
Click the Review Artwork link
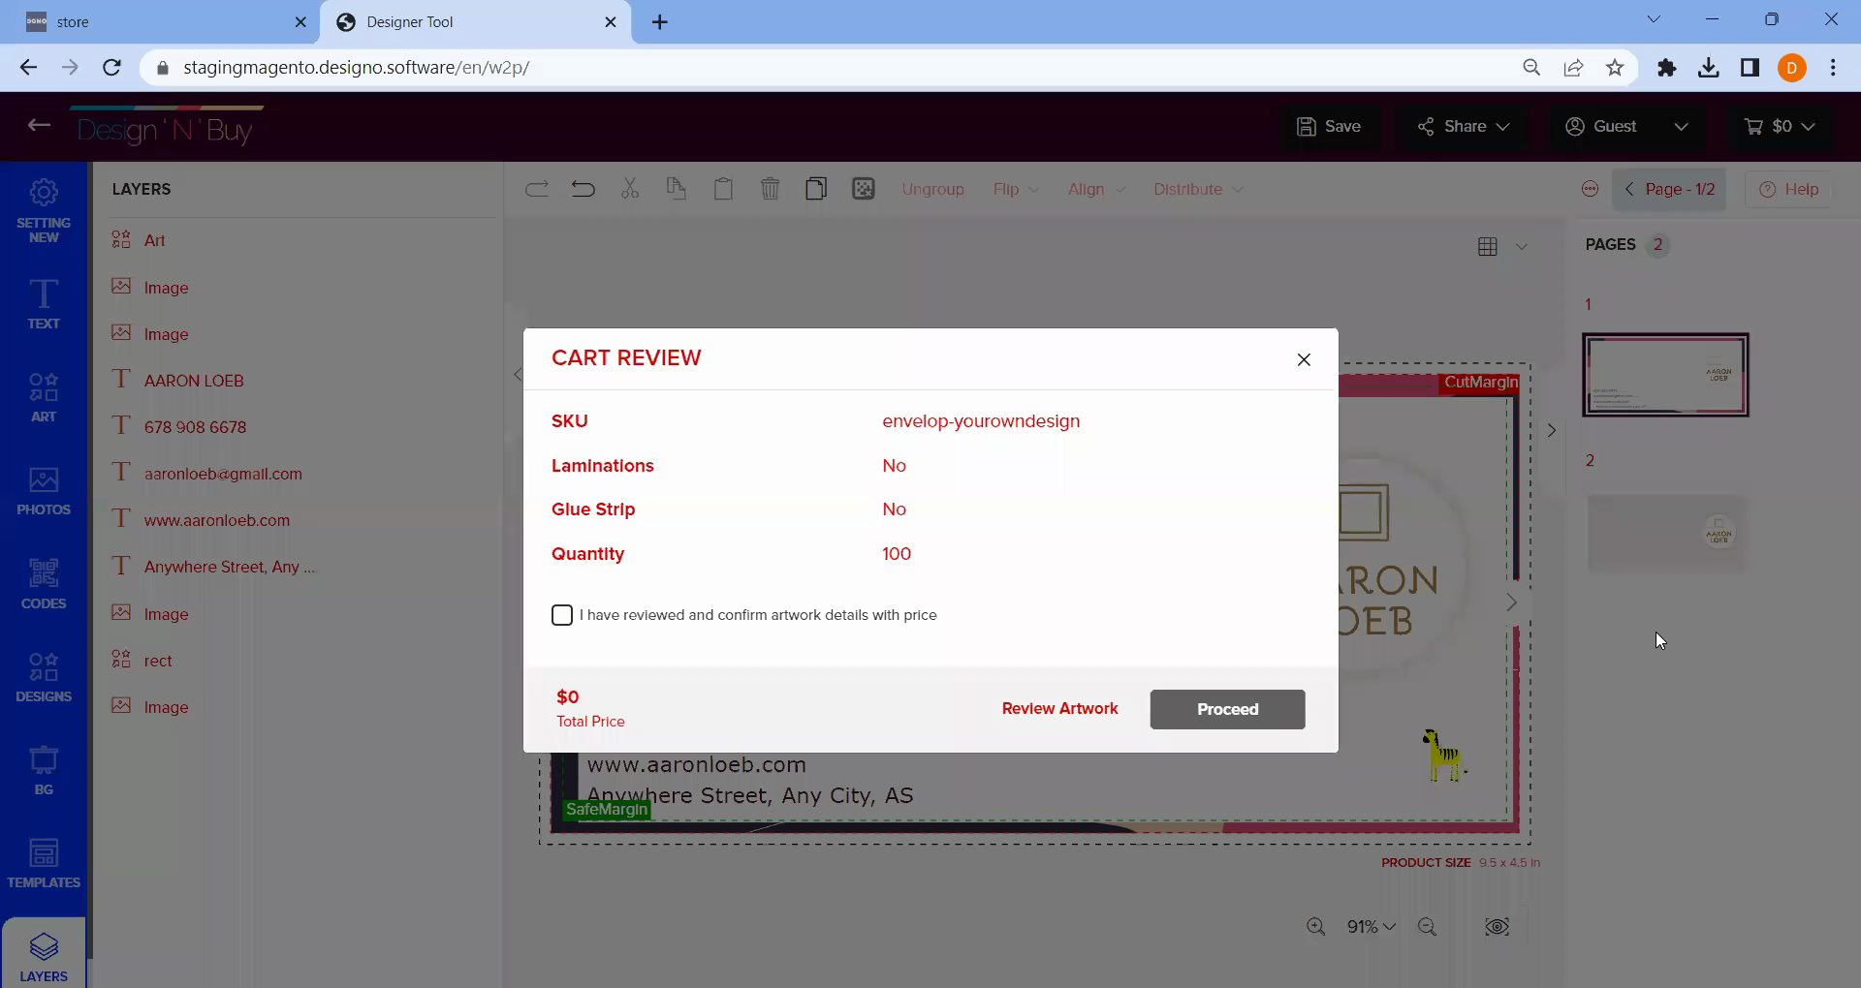(x=1059, y=709)
